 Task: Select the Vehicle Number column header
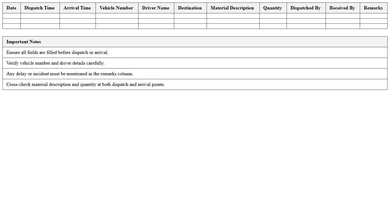pos(117,8)
